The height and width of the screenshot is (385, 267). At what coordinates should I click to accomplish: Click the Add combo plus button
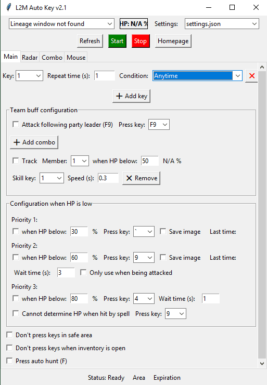click(34, 142)
